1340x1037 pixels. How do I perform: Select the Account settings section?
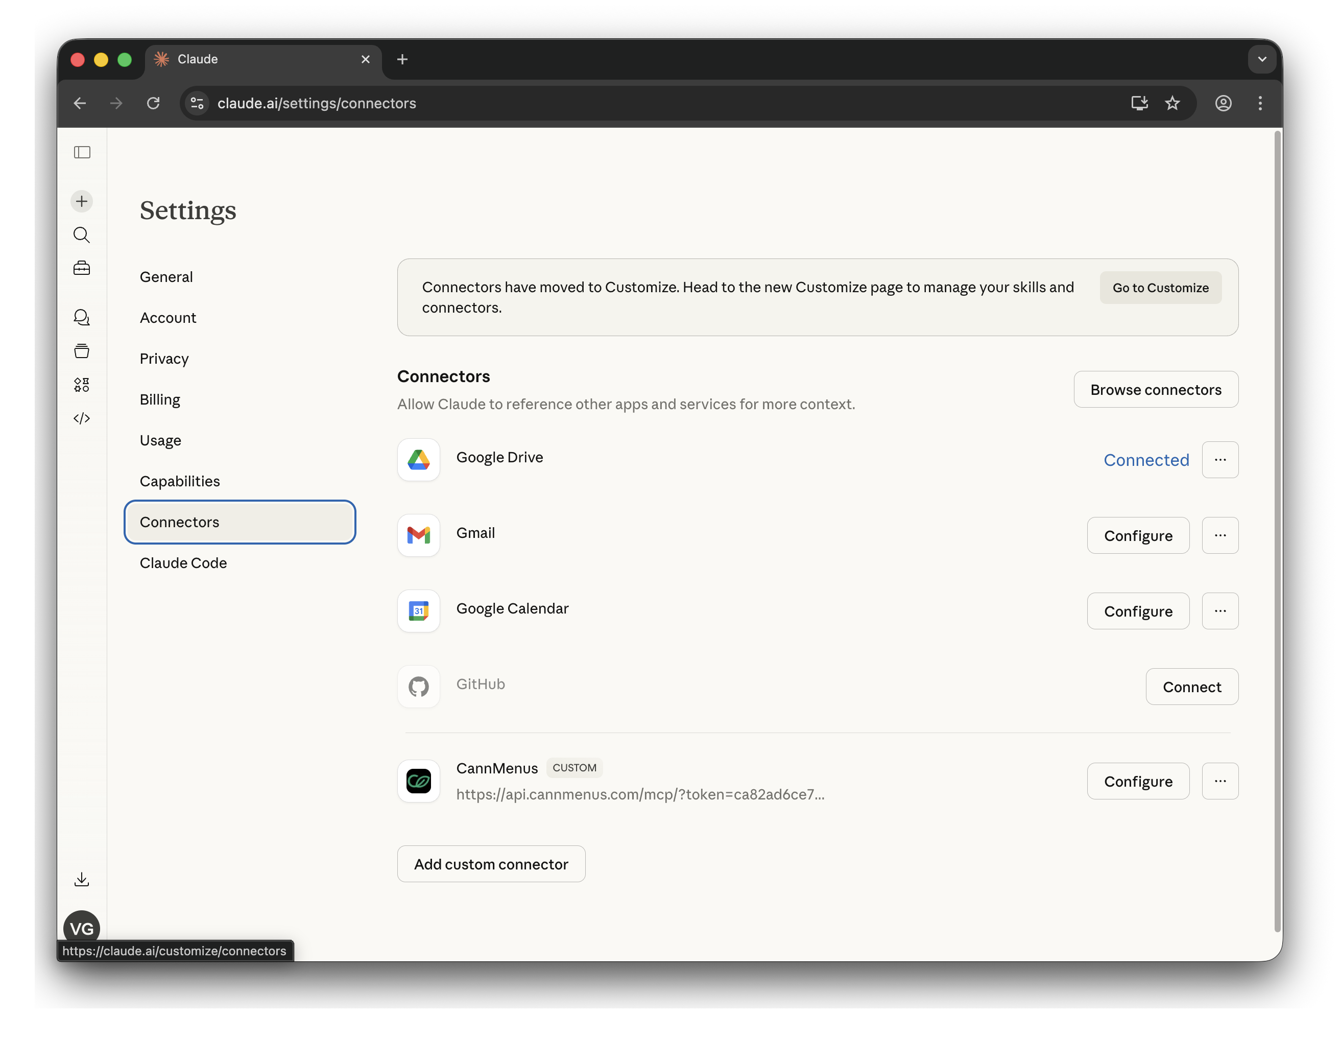tap(168, 317)
